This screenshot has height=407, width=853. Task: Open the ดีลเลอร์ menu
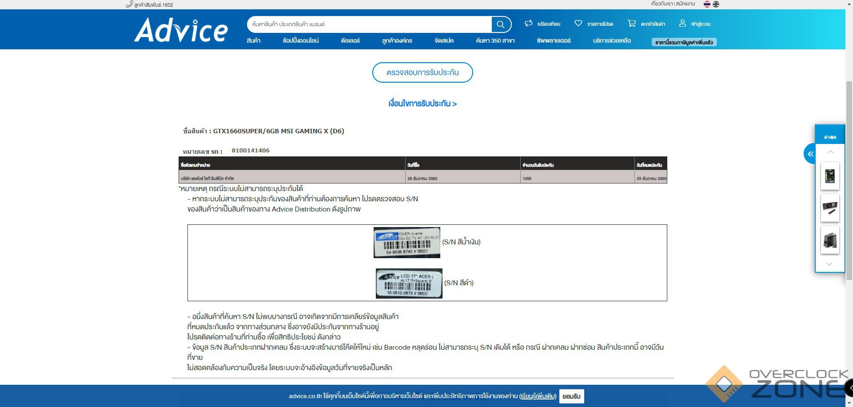pos(351,40)
